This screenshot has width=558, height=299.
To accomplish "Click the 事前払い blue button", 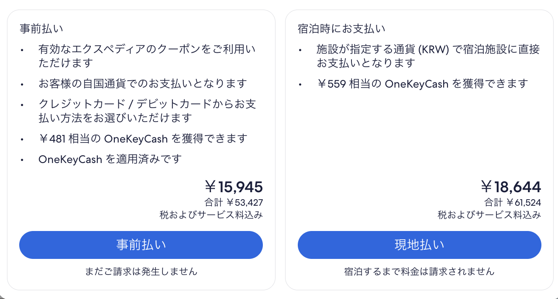I will coord(141,245).
